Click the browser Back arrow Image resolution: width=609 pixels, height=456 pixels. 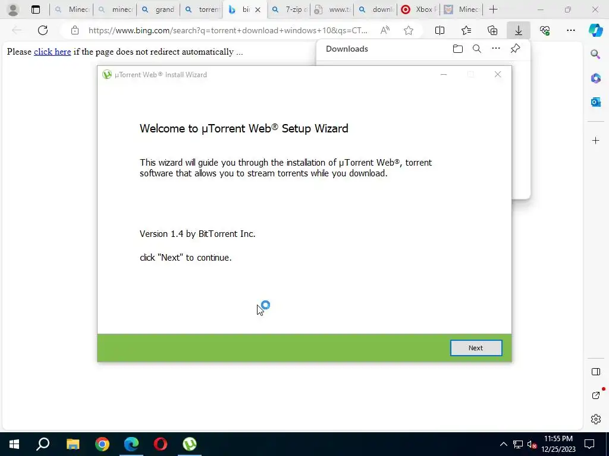click(17, 30)
